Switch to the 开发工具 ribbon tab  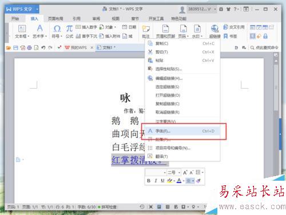pos(156,19)
